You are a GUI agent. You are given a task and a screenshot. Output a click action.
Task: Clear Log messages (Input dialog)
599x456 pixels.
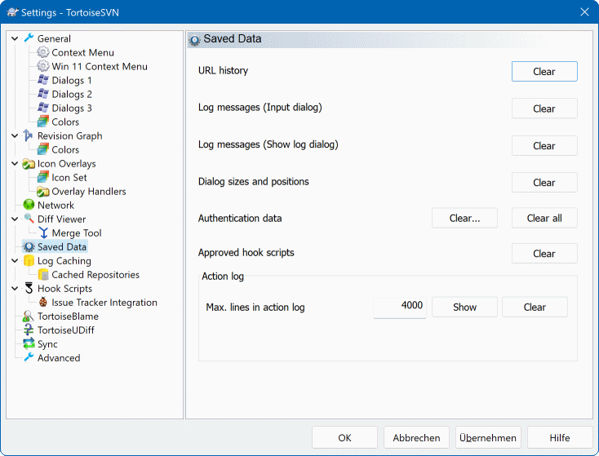coord(544,108)
